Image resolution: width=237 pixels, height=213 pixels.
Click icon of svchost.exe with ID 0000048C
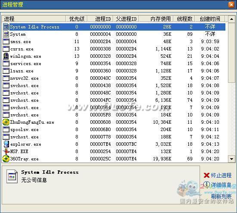point(6,93)
